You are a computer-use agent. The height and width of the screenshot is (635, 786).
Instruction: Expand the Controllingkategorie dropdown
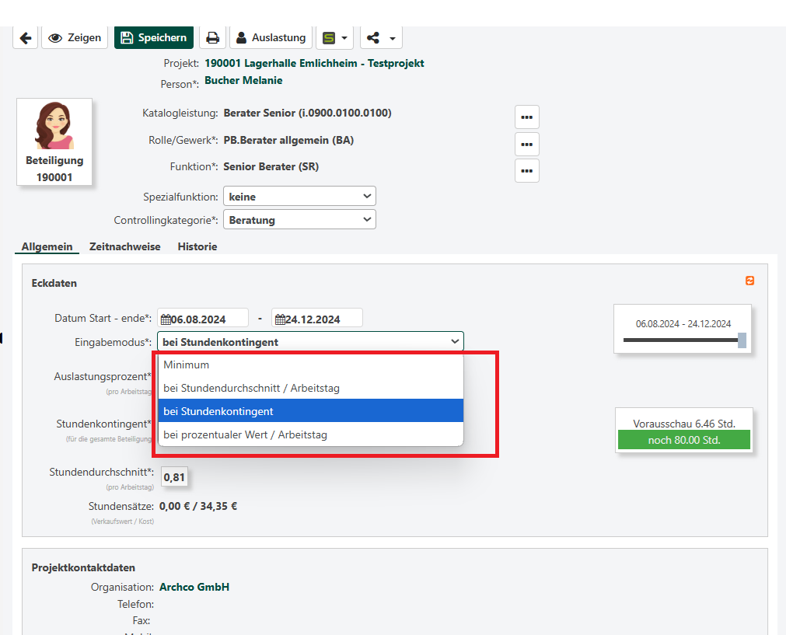click(x=299, y=220)
